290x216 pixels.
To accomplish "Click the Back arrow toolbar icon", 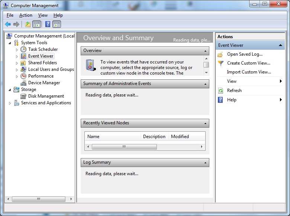I will 8,24.
